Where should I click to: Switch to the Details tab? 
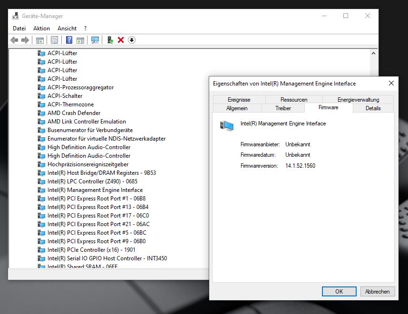point(373,108)
